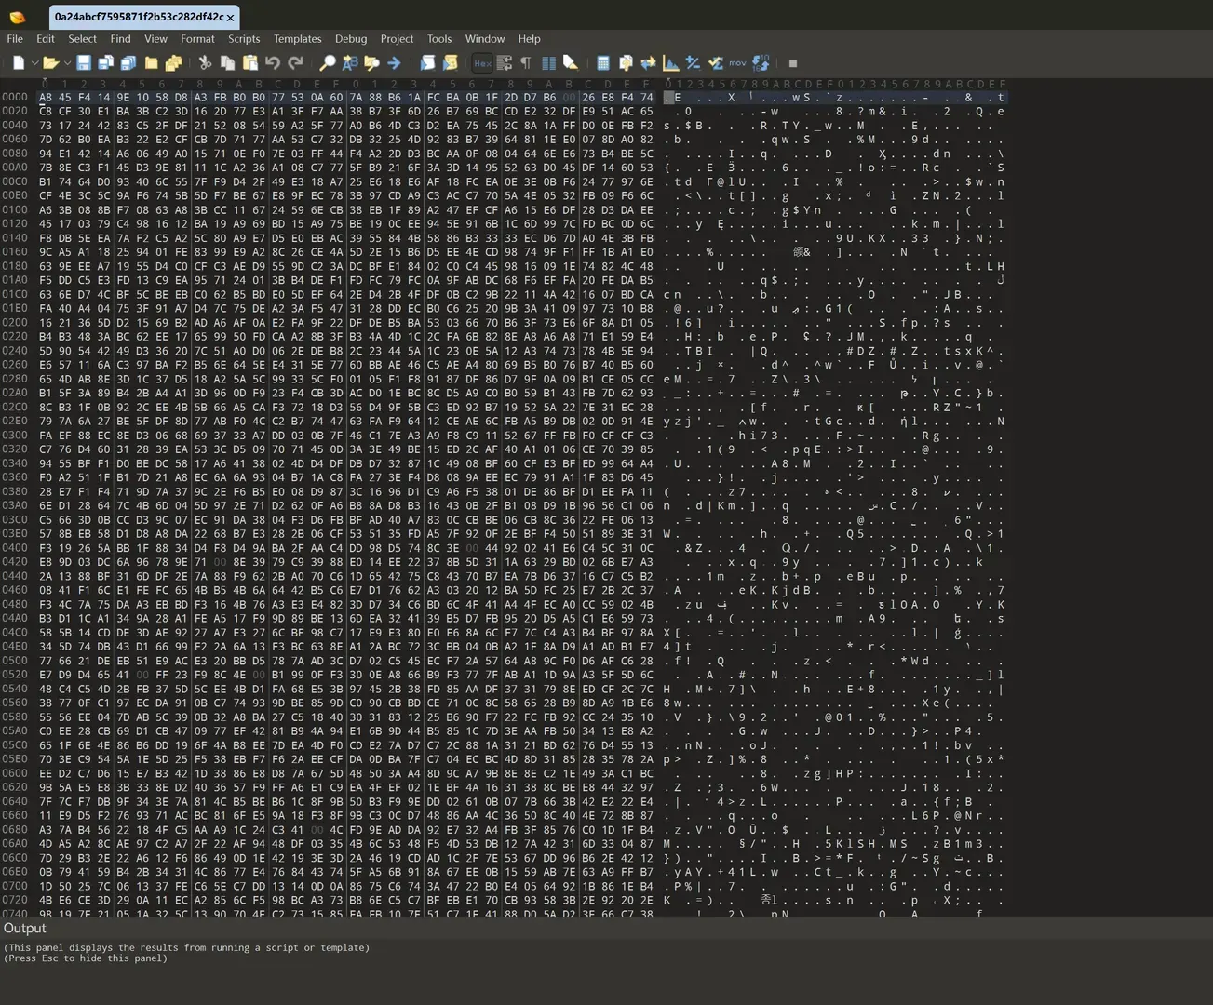This screenshot has width=1213, height=1005.
Task: Toggle show whitespace pilcrow icon
Action: 526,63
